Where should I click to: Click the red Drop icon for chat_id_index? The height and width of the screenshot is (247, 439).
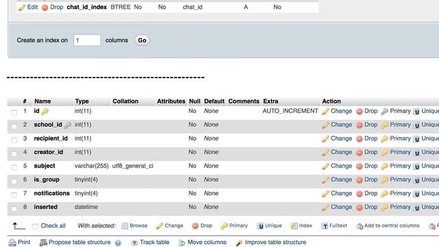pyautogui.click(x=45, y=8)
